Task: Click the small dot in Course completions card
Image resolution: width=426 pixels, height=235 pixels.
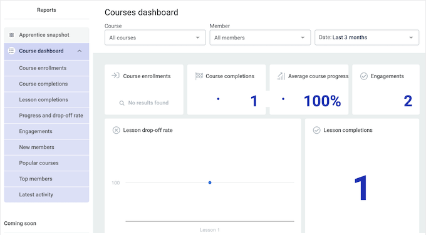Action: [x=218, y=99]
